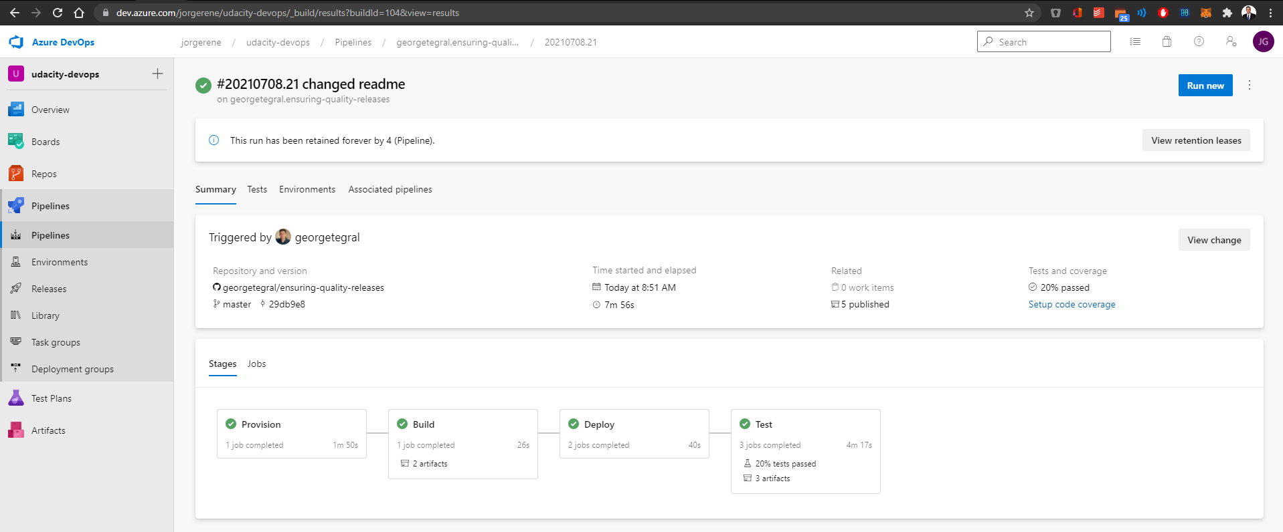Select the Summary tab
1283x532 pixels.
pyautogui.click(x=216, y=190)
